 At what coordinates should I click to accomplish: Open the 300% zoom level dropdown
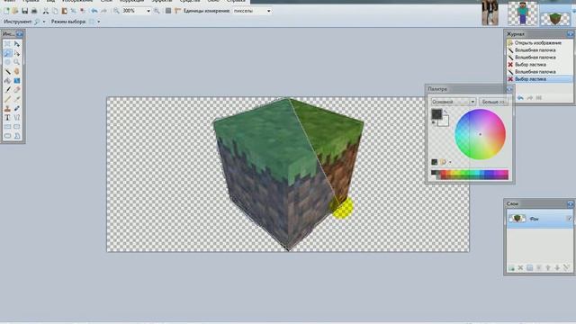click(148, 11)
